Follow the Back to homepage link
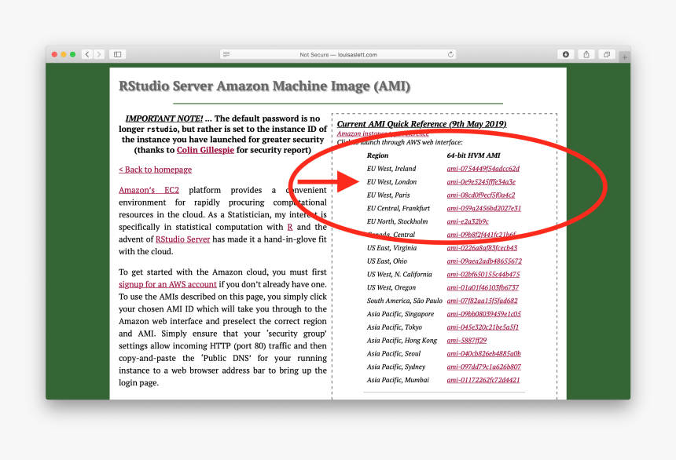 click(155, 170)
